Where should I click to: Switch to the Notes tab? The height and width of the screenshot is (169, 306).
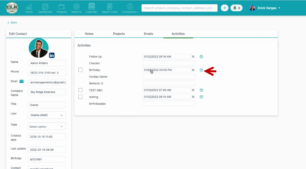click(x=89, y=34)
